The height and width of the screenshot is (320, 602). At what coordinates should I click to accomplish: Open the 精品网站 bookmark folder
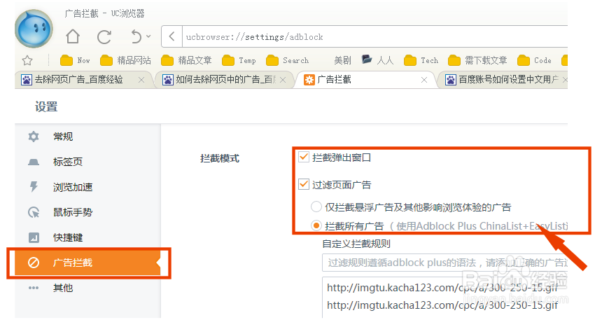(x=125, y=60)
